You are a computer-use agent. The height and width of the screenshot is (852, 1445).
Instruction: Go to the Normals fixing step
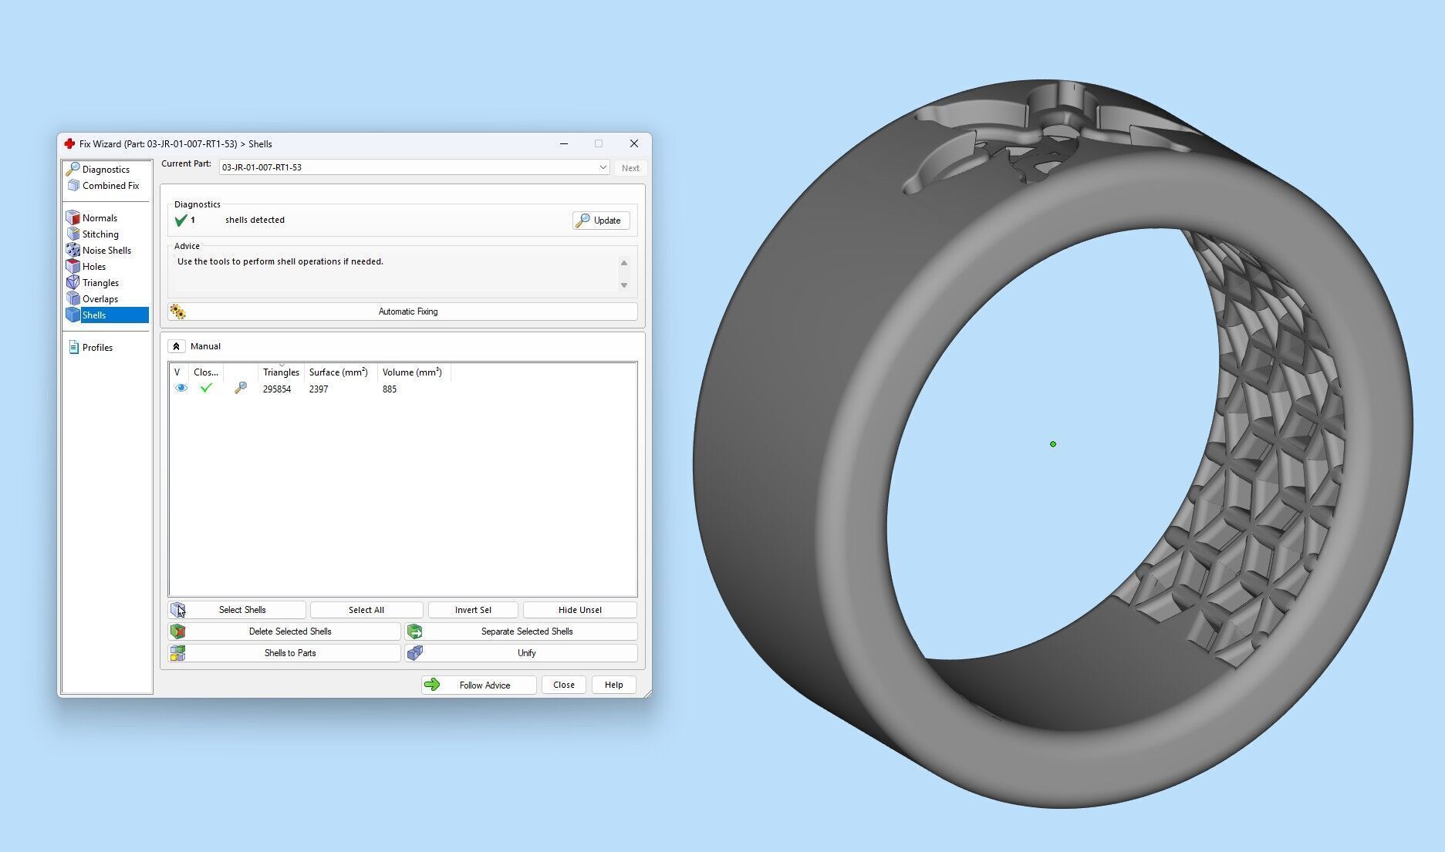(x=100, y=218)
